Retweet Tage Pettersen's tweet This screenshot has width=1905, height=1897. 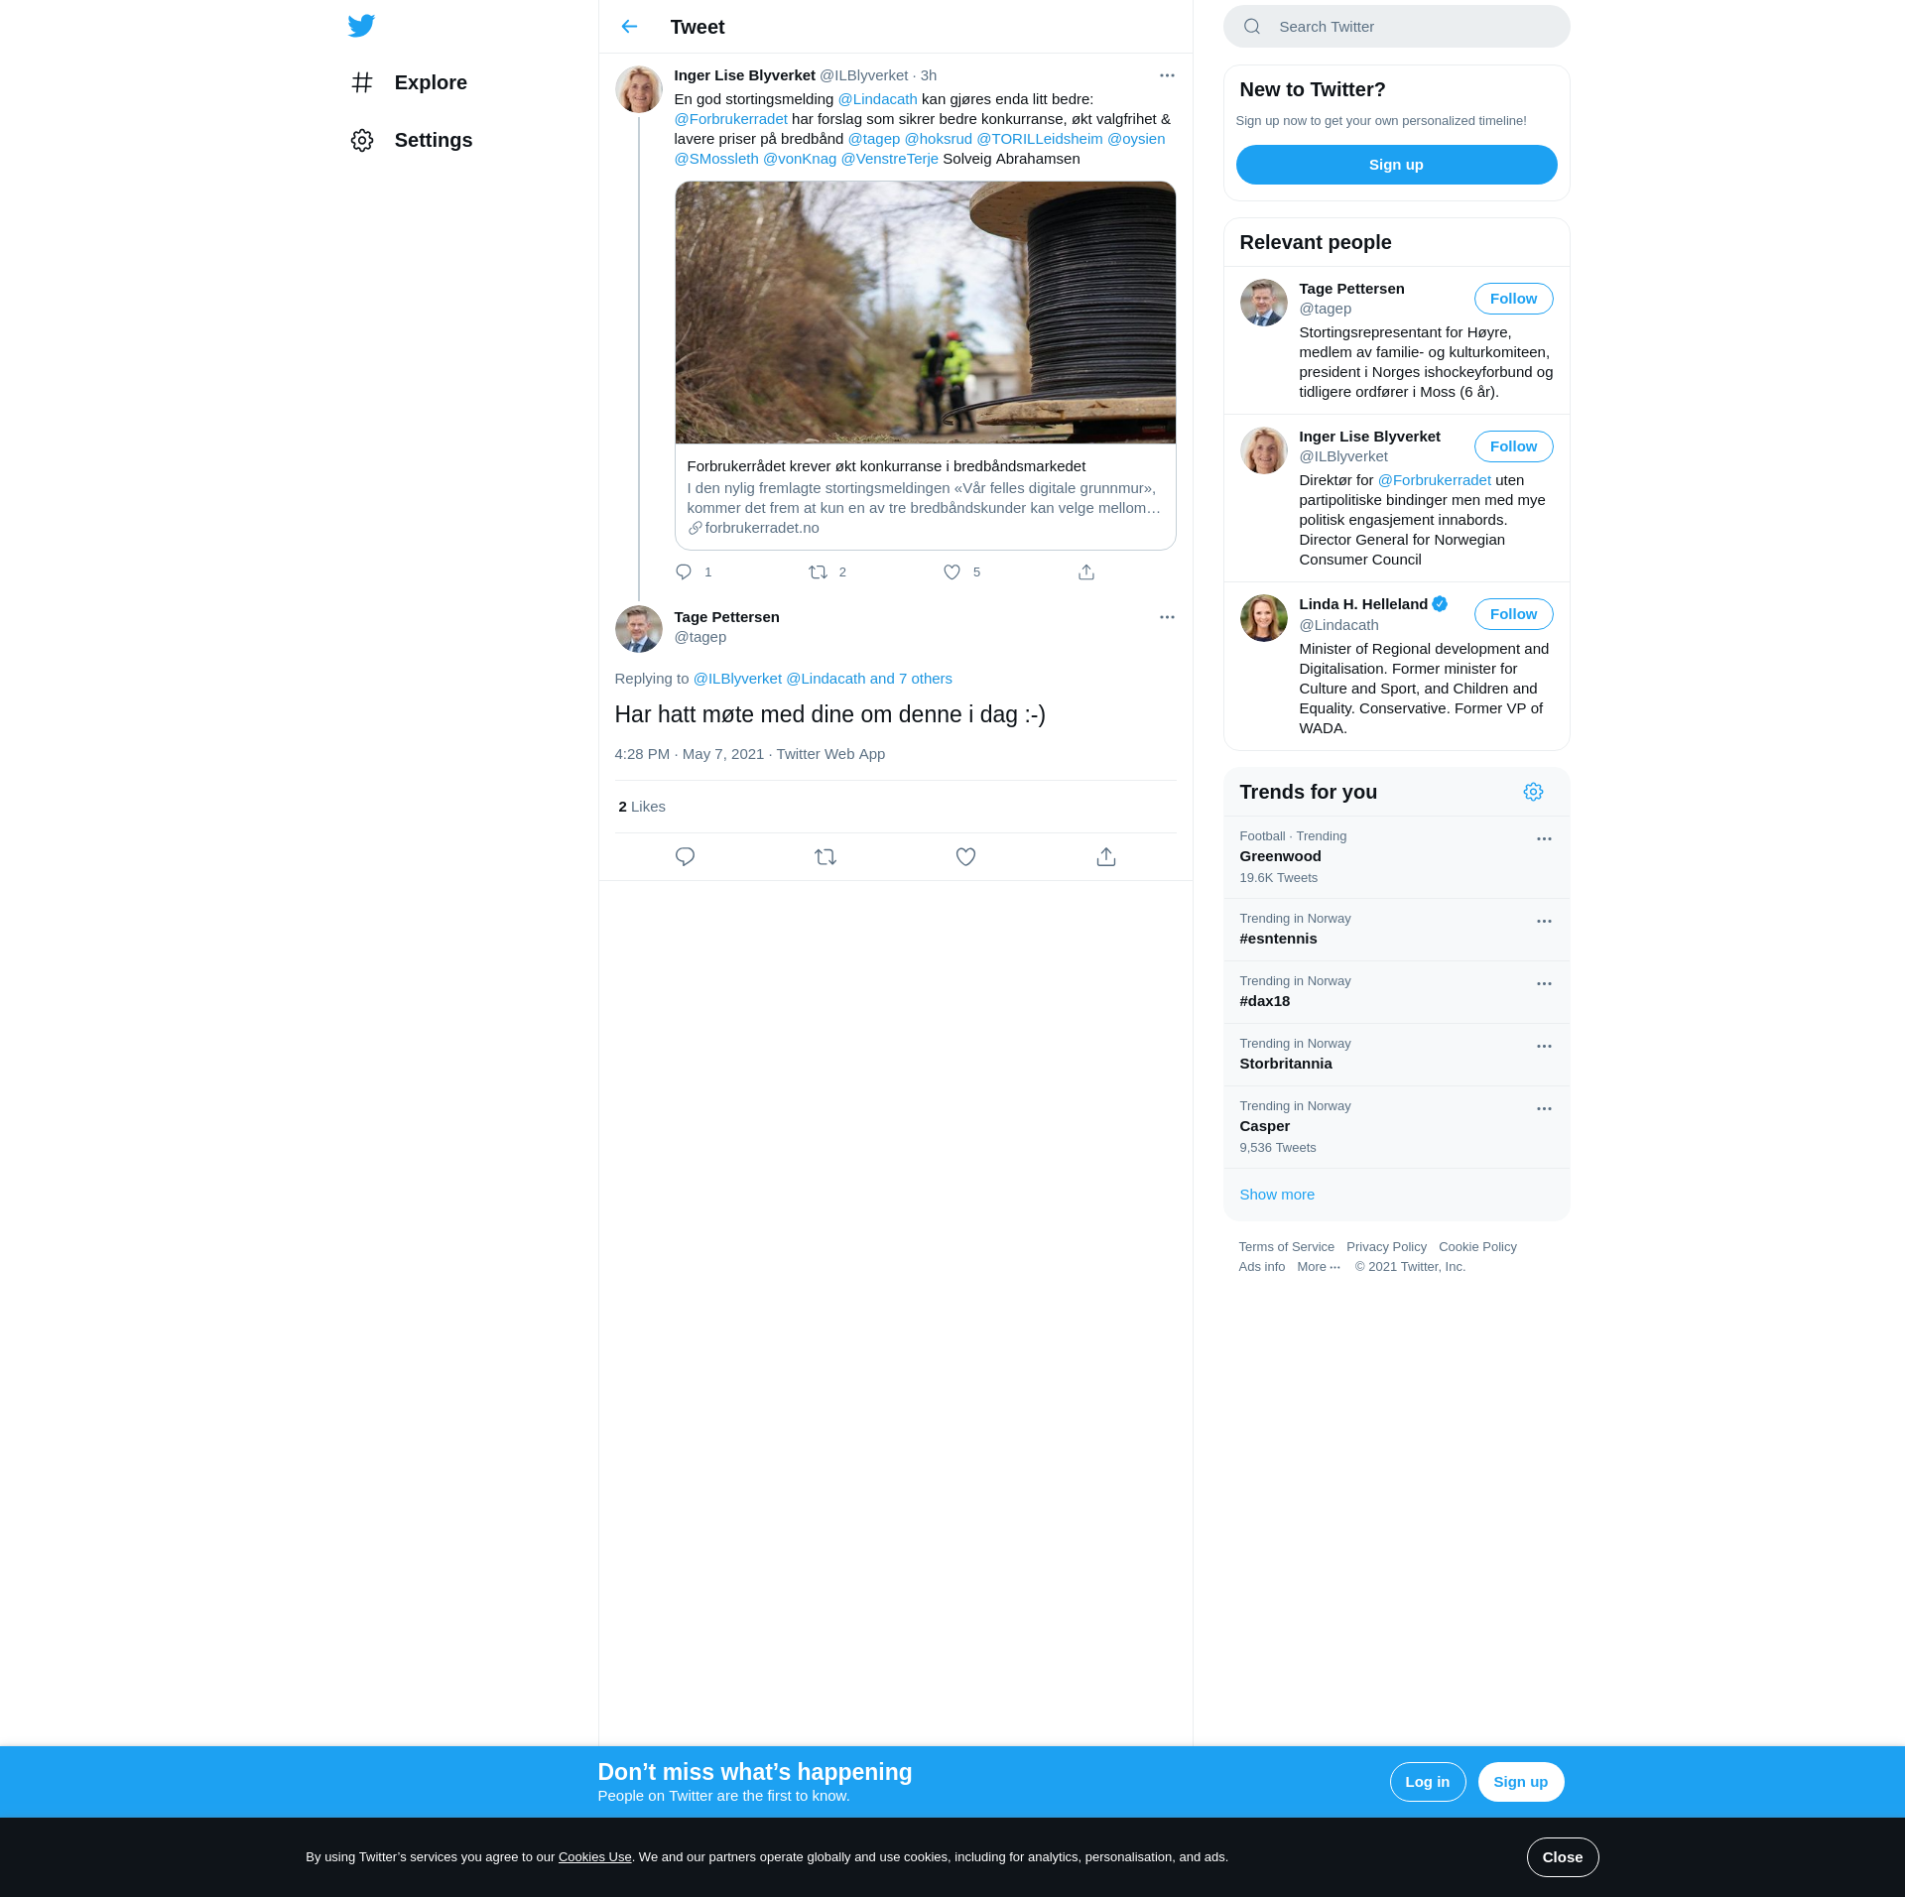(x=825, y=856)
